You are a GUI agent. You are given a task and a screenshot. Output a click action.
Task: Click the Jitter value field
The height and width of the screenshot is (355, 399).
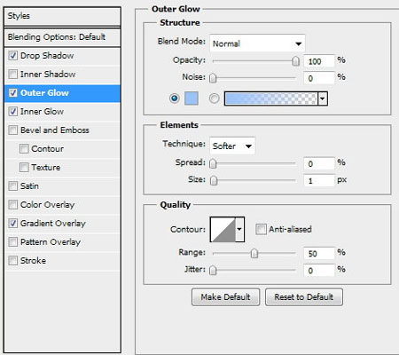[319, 270]
